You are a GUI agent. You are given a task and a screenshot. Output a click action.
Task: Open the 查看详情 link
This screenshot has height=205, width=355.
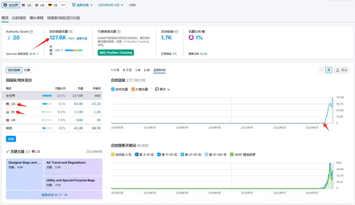(x=82, y=38)
